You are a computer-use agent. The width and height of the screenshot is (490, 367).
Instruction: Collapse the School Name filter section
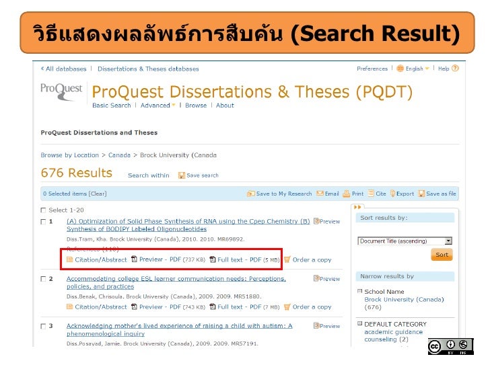[359, 291]
